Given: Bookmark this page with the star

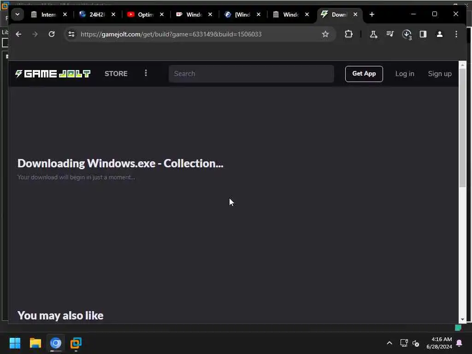Looking at the screenshot, I should 325,34.
